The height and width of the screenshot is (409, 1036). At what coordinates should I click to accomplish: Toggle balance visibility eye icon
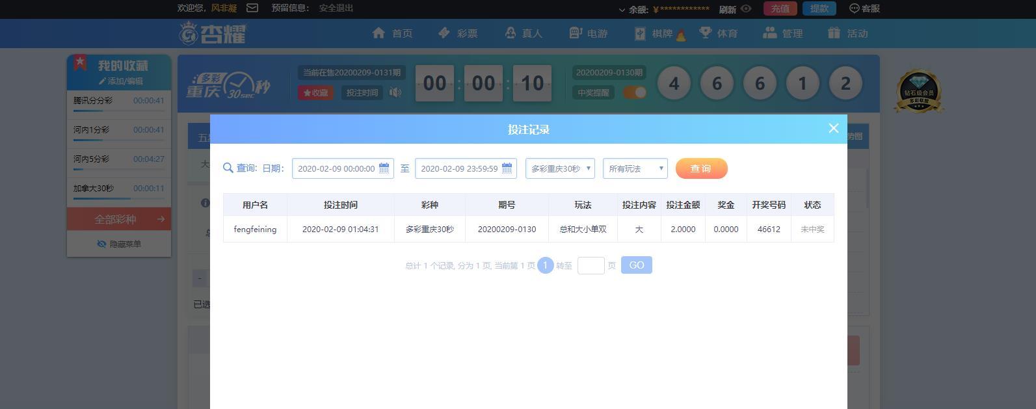point(746,8)
